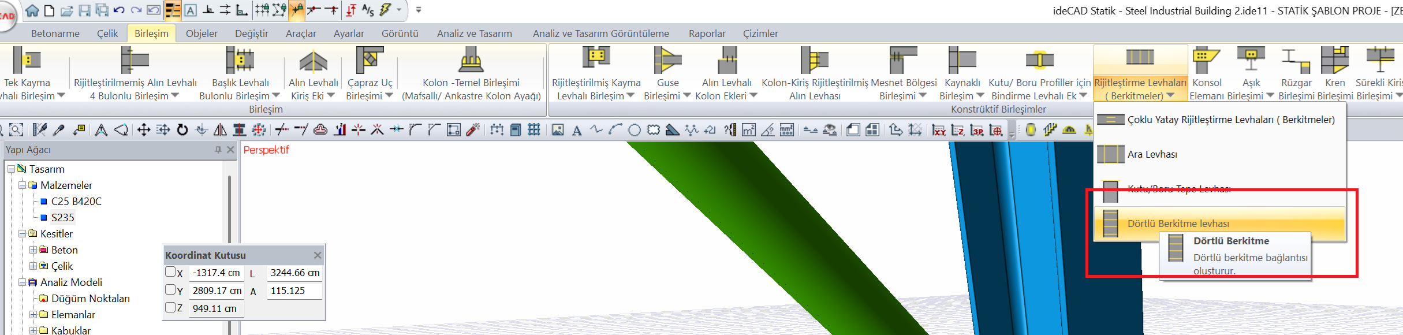The height and width of the screenshot is (335, 1403).
Task: Toggle the polyline snap lock icon
Action: [x=279, y=10]
